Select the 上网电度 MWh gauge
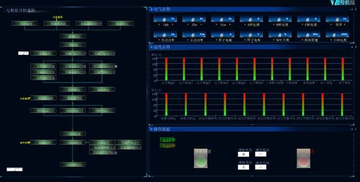 click(337, 34)
